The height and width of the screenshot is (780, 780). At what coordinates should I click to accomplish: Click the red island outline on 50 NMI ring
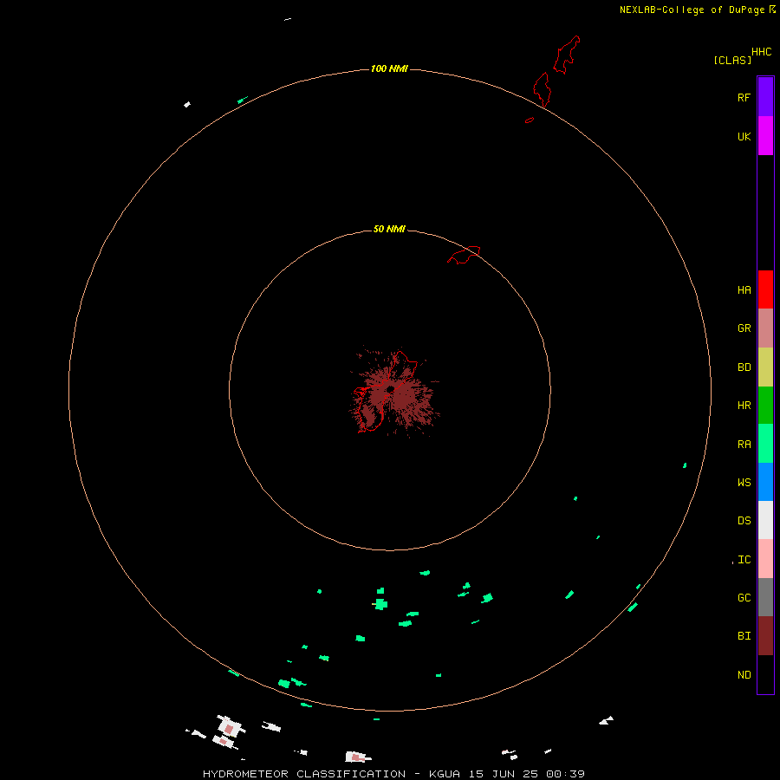coord(465,255)
